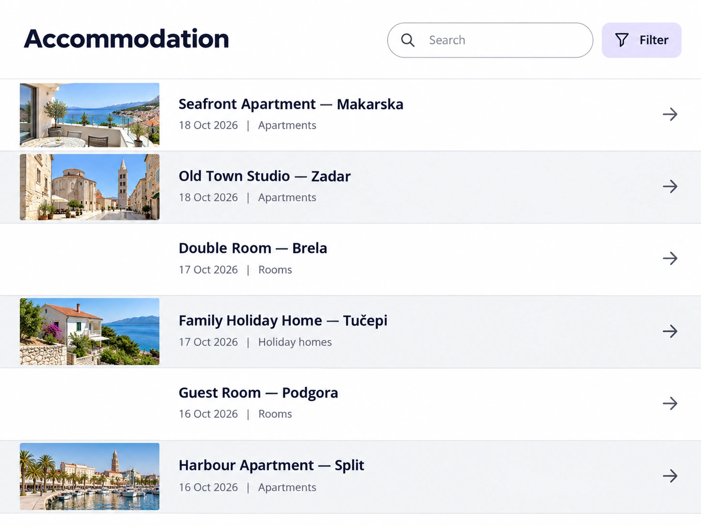Focus the Search input field
Viewport: 701px width, 525px height.
490,40
